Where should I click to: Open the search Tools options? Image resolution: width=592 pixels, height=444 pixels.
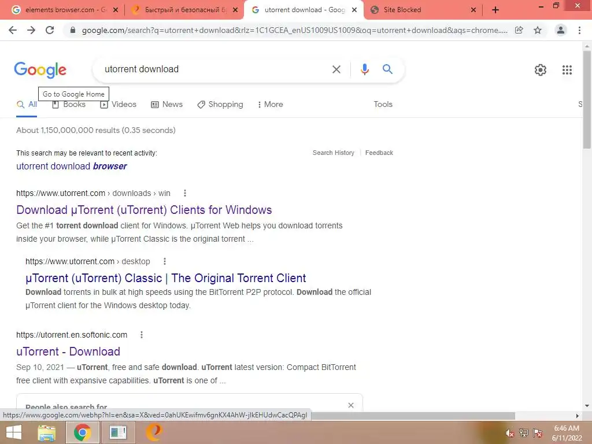tap(383, 105)
